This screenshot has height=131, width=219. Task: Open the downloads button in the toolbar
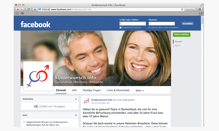click(200, 9)
